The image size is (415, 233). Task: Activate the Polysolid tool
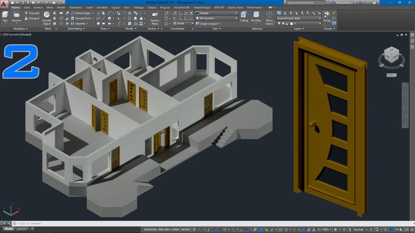[32, 13]
